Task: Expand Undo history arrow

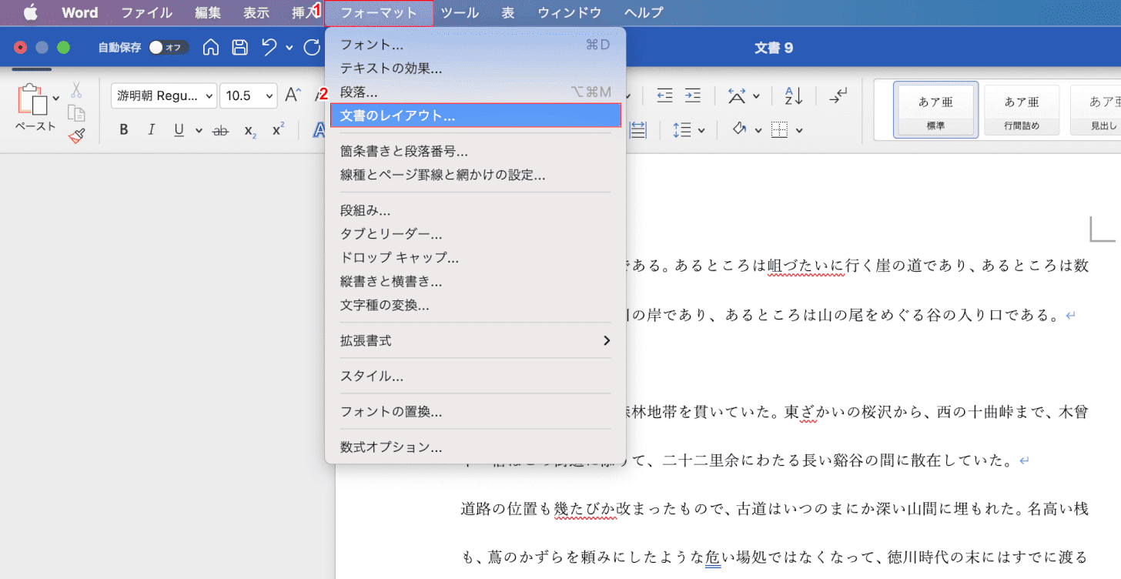Action: pos(289,48)
